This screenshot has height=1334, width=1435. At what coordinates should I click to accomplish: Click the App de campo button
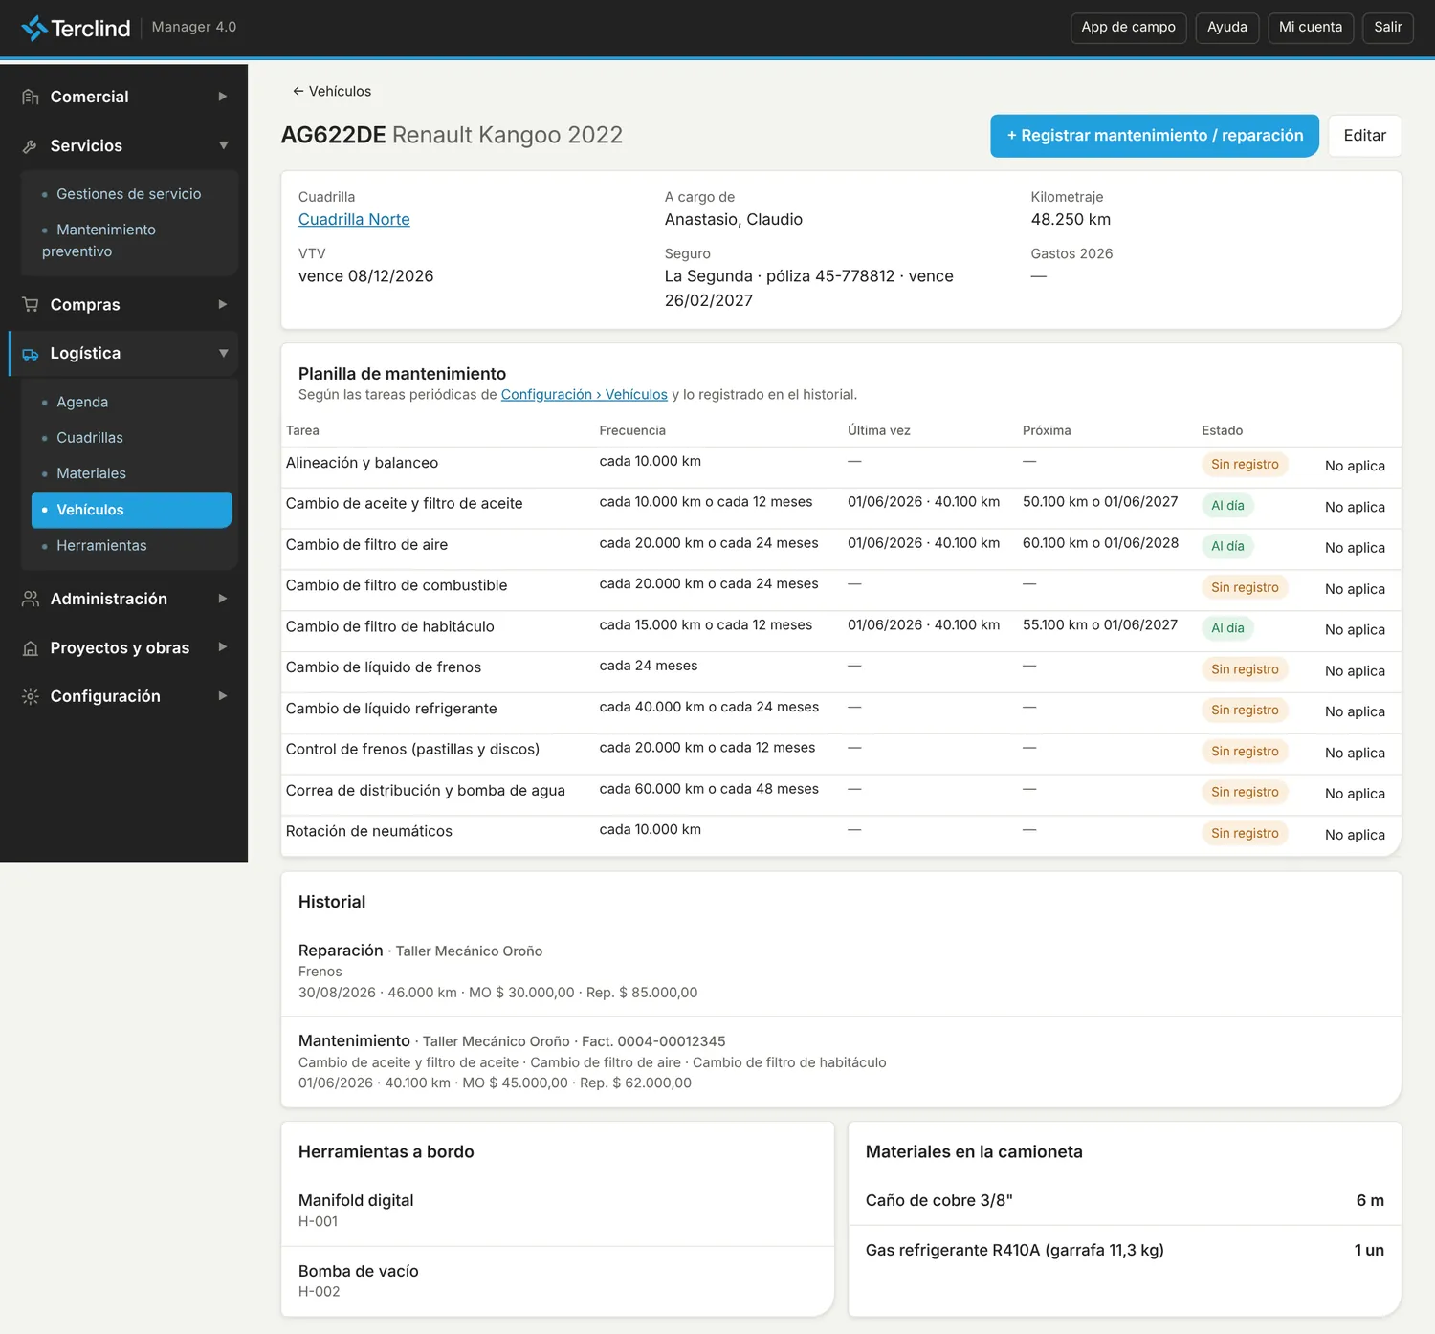click(x=1128, y=28)
